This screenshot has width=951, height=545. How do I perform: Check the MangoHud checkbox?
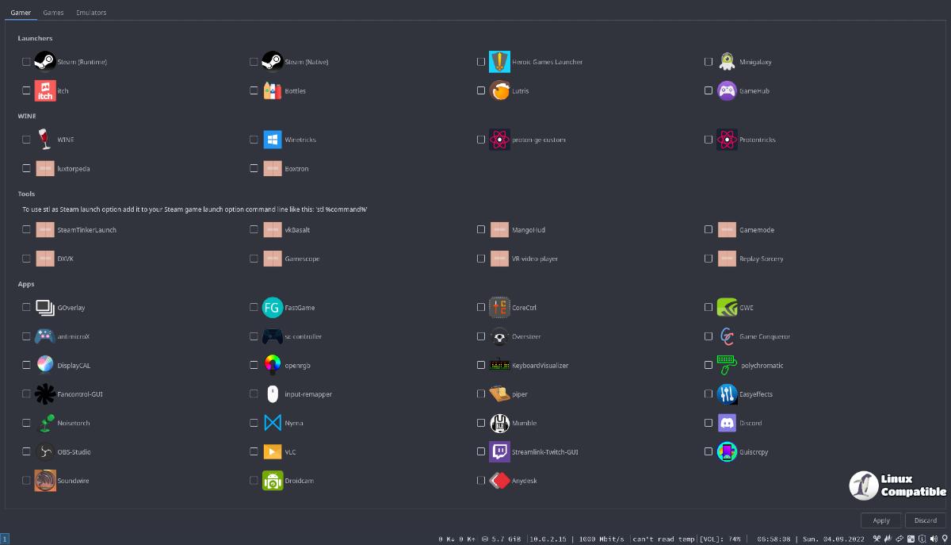(x=481, y=230)
